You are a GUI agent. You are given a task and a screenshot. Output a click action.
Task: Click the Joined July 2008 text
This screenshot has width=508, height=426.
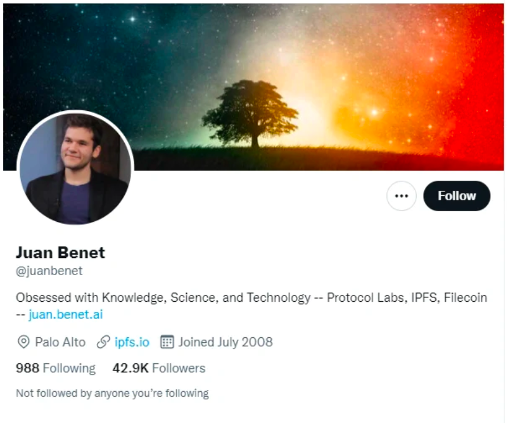click(x=225, y=342)
